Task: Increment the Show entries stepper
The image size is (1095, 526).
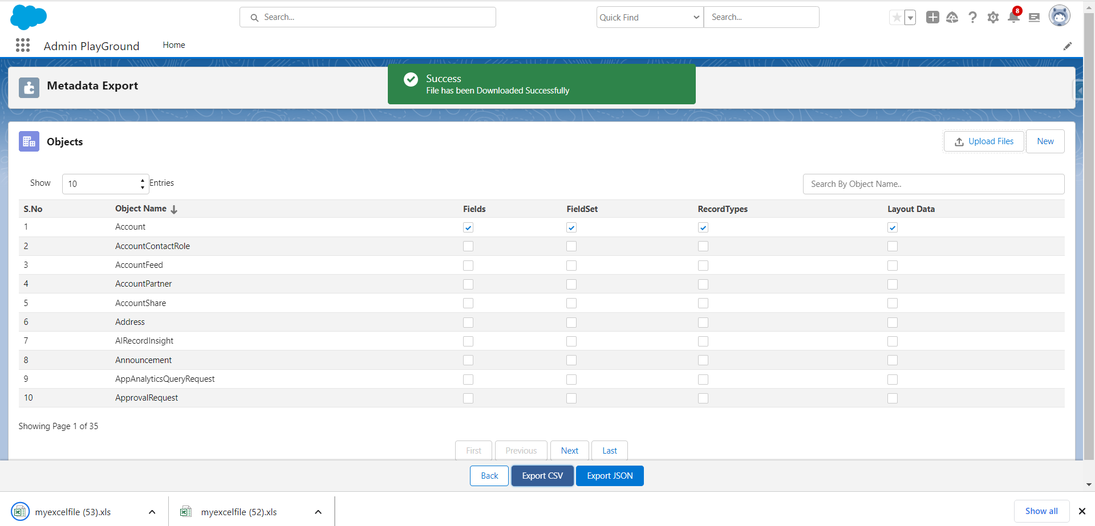Action: (143, 180)
